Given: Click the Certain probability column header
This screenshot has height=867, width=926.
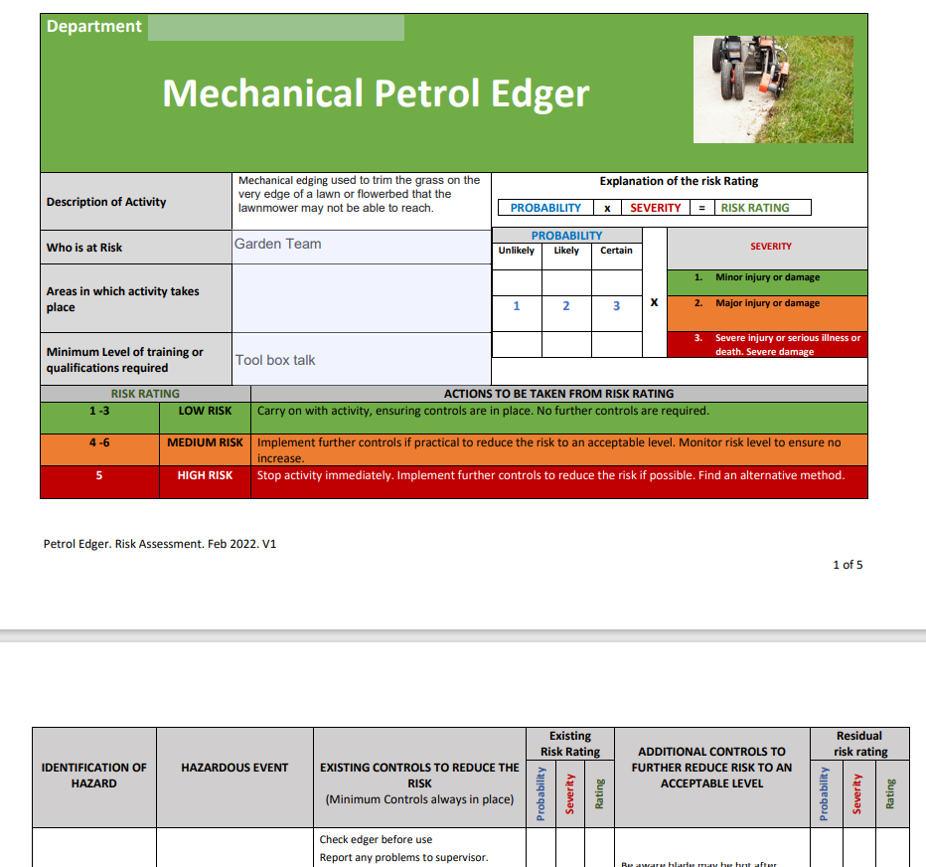Looking at the screenshot, I should tap(616, 251).
